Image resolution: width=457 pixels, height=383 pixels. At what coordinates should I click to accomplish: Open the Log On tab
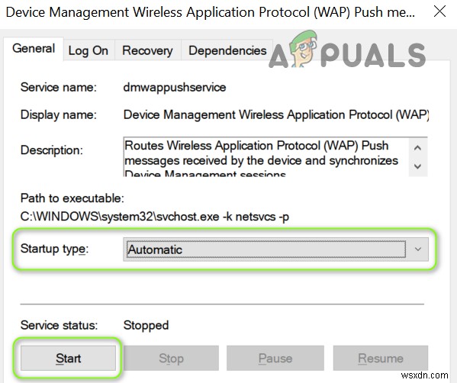(x=89, y=50)
